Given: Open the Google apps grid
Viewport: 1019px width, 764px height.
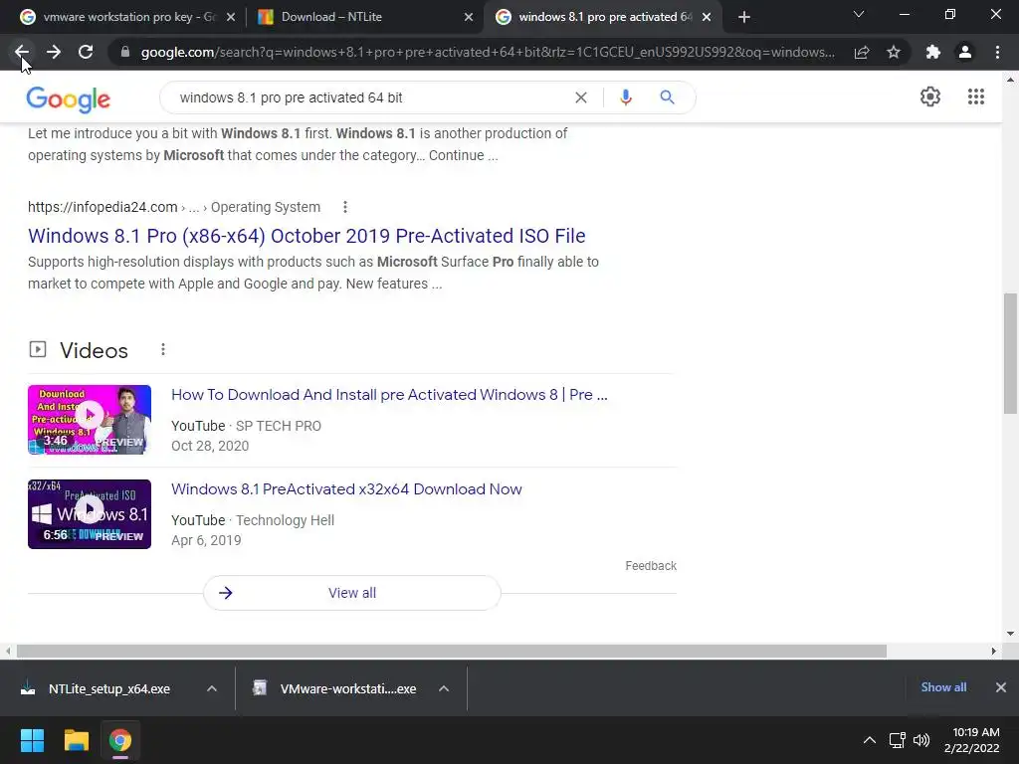Looking at the screenshot, I should [976, 96].
